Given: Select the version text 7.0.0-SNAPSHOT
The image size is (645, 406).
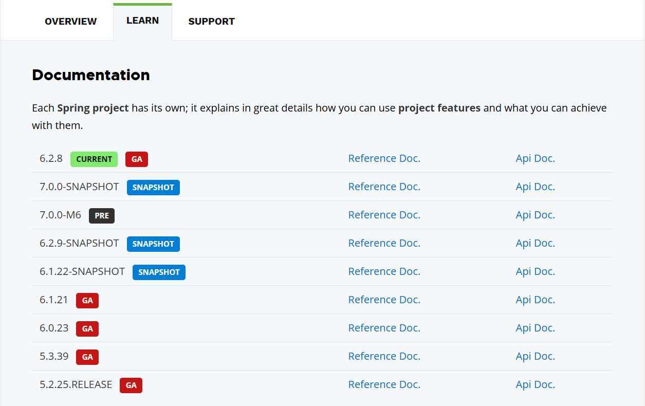Looking at the screenshot, I should pyautogui.click(x=79, y=187).
